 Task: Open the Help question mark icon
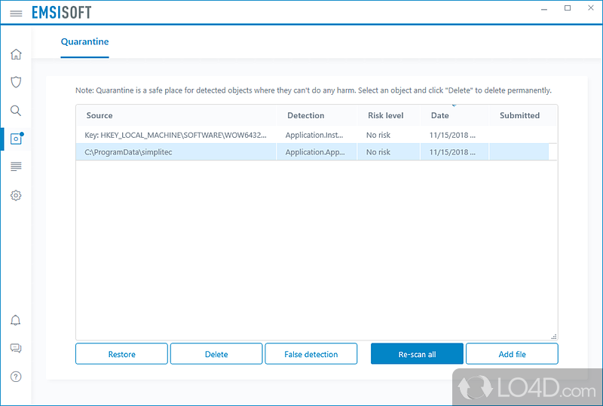pyautogui.click(x=16, y=377)
